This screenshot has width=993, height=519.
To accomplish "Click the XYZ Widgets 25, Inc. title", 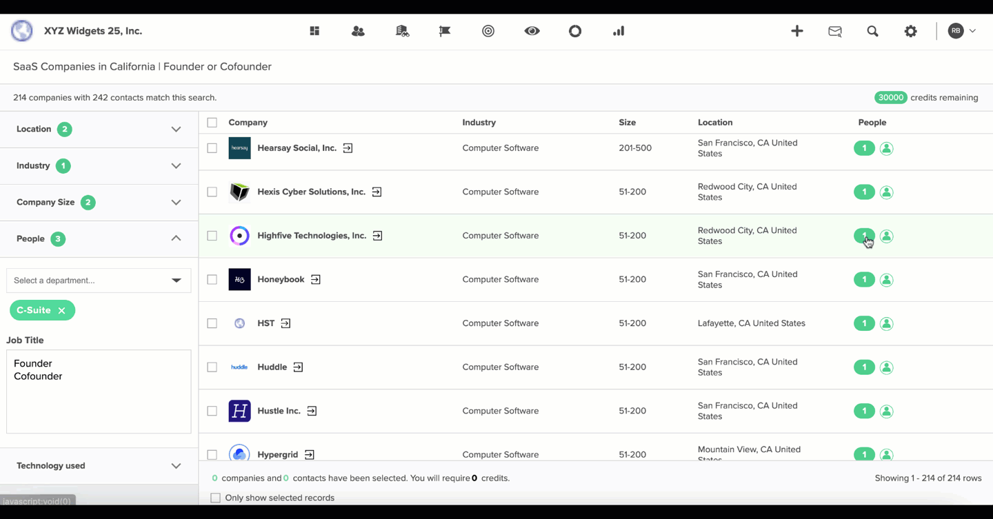I will [93, 31].
